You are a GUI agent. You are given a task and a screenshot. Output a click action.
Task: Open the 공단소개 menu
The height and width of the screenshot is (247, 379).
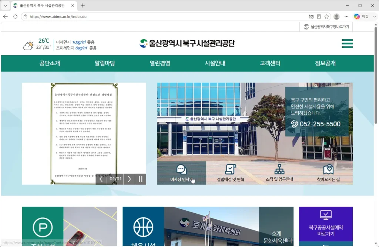(50, 63)
